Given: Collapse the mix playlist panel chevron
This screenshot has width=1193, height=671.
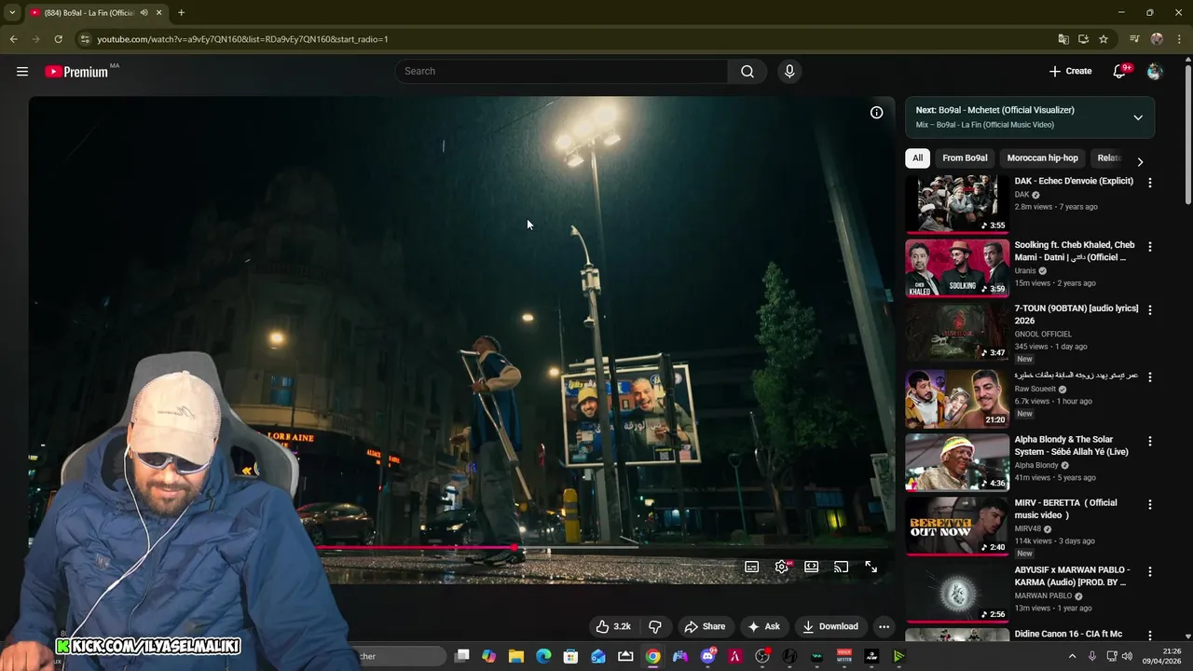Looking at the screenshot, I should (x=1138, y=117).
